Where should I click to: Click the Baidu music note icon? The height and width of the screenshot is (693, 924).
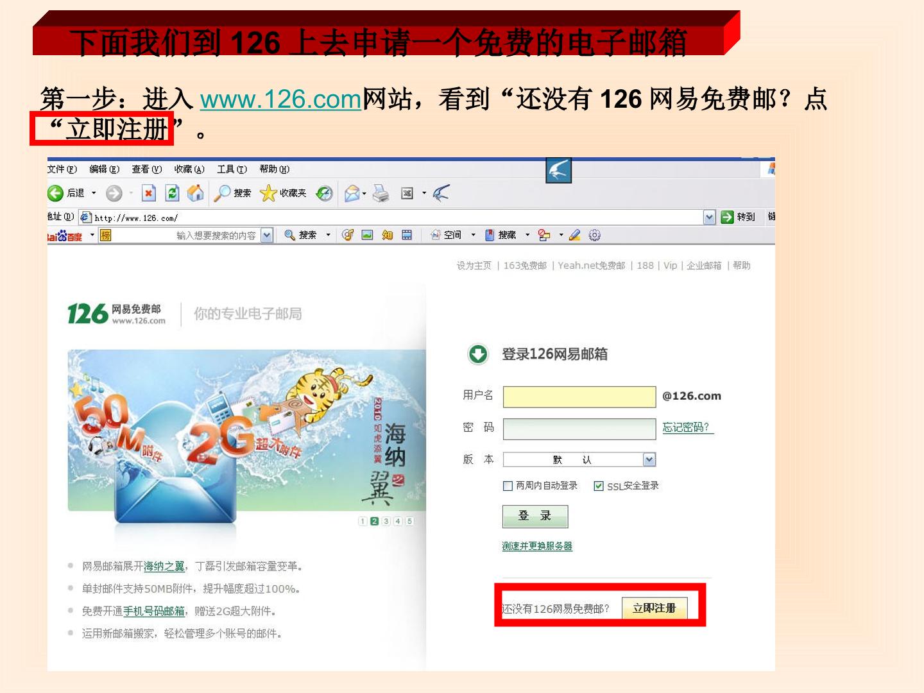point(348,235)
